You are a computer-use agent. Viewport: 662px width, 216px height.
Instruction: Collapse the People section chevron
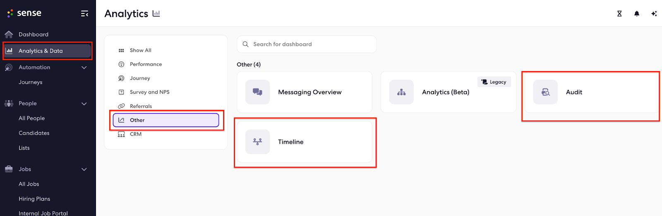[x=84, y=104]
